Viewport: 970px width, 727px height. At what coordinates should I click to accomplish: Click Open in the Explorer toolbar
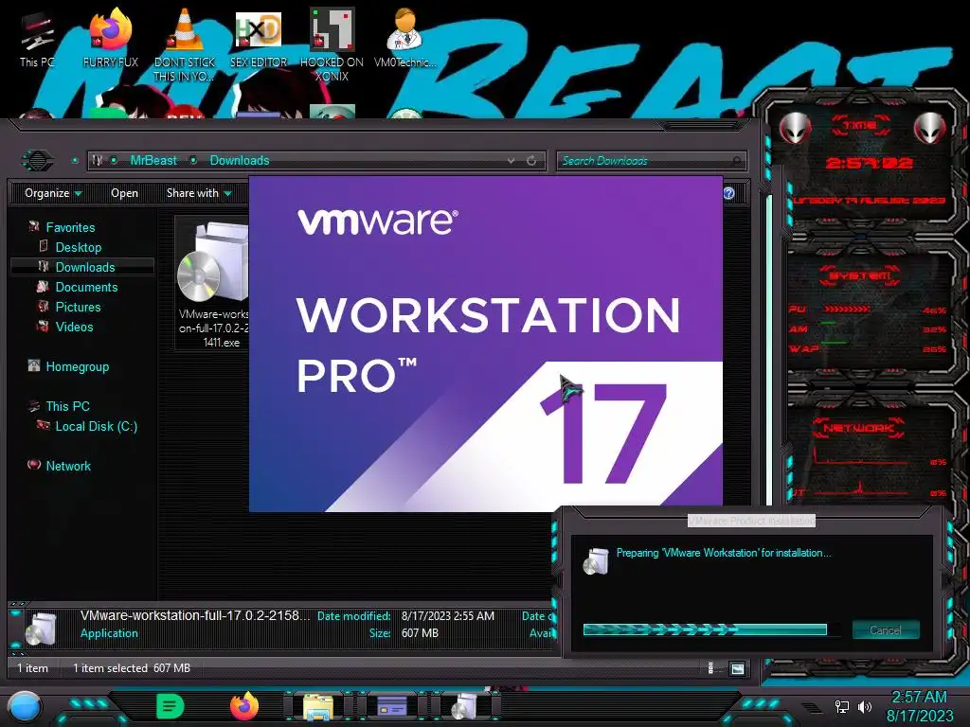(124, 193)
